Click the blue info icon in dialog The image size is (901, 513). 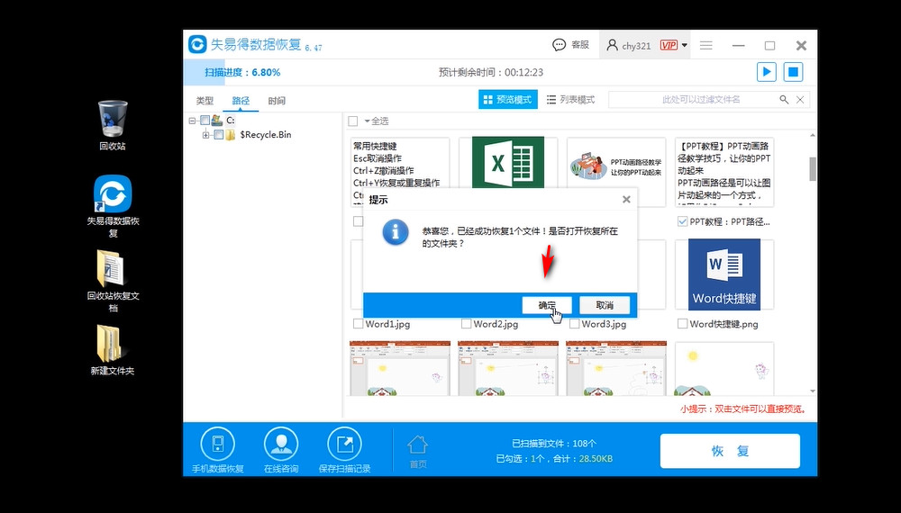click(396, 232)
